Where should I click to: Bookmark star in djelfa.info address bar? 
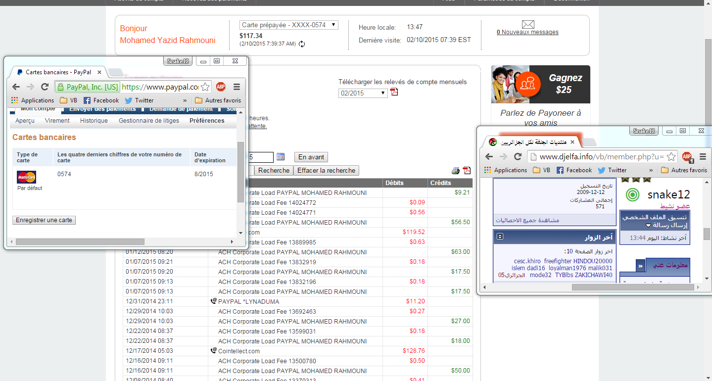[671, 157]
